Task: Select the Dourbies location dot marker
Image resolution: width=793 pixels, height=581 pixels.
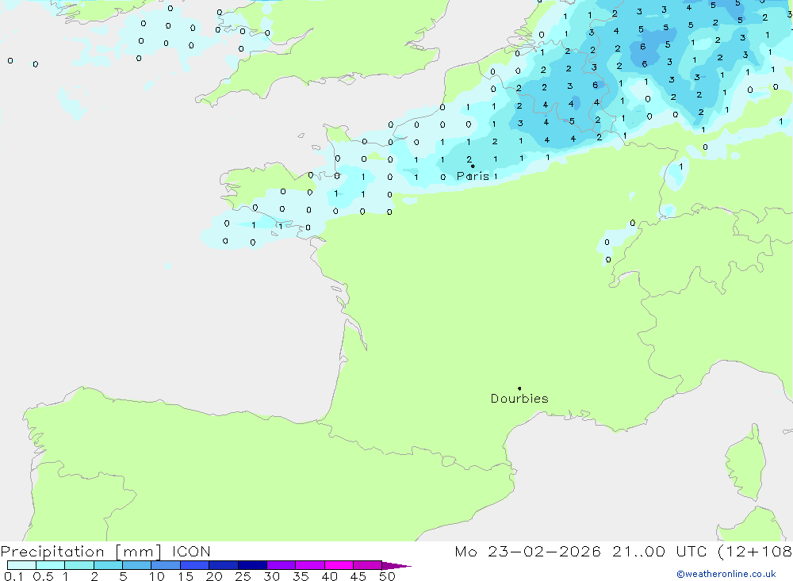Action: (519, 388)
